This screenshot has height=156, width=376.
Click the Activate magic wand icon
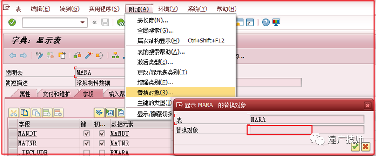pos(89,55)
